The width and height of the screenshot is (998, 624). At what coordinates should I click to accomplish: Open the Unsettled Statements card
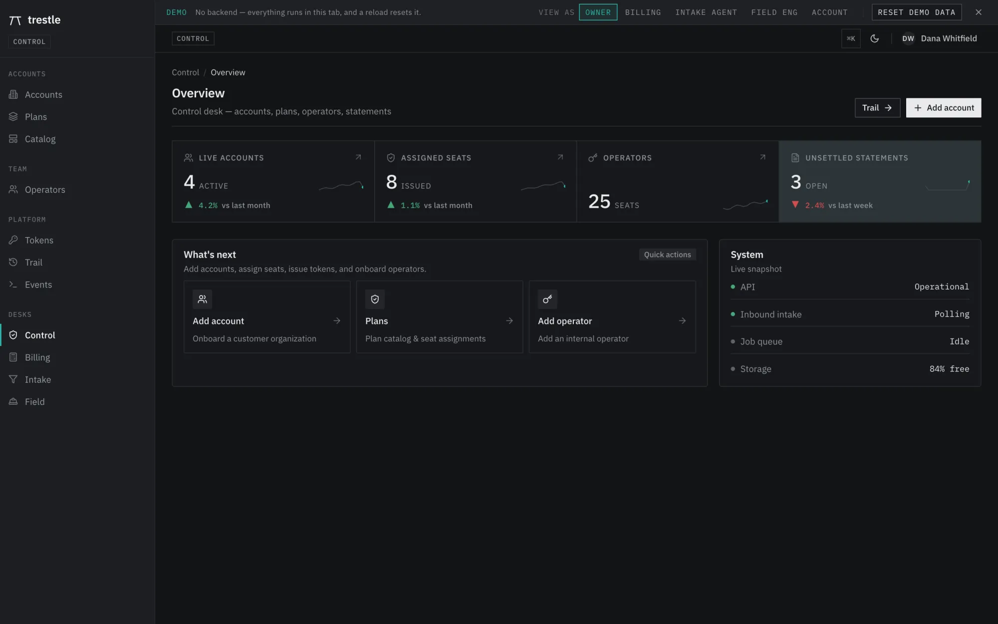pyautogui.click(x=880, y=181)
